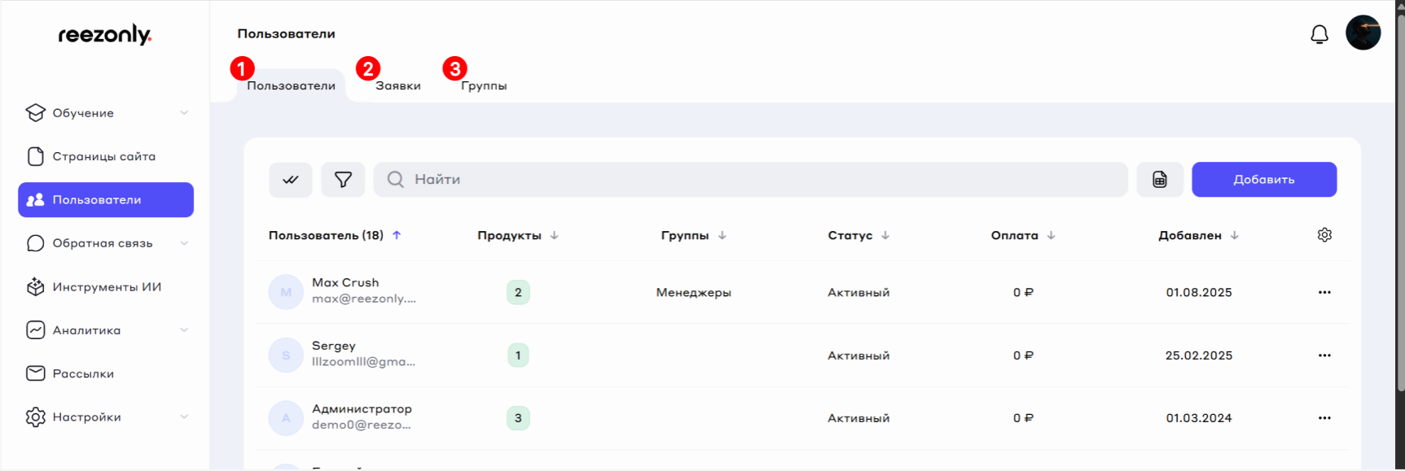Open the user profile avatar
Screen dimensions: 1405x471
pos(1363,33)
